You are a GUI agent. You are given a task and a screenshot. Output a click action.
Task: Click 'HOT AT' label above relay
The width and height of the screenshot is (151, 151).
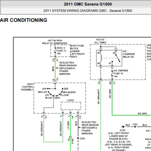(100, 40)
